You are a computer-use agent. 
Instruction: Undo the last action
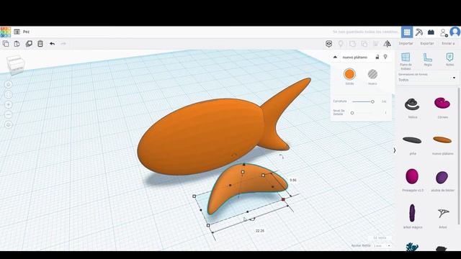(52, 44)
